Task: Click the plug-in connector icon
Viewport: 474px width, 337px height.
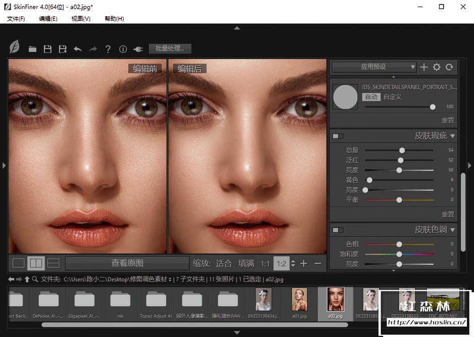Action: pyautogui.click(x=138, y=49)
